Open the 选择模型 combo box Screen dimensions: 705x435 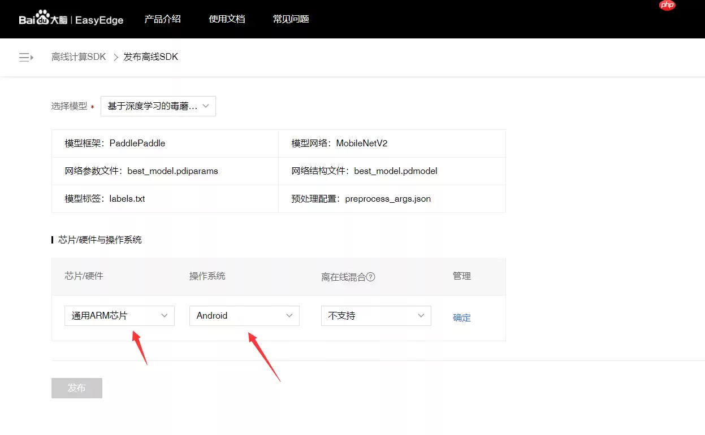tap(158, 106)
